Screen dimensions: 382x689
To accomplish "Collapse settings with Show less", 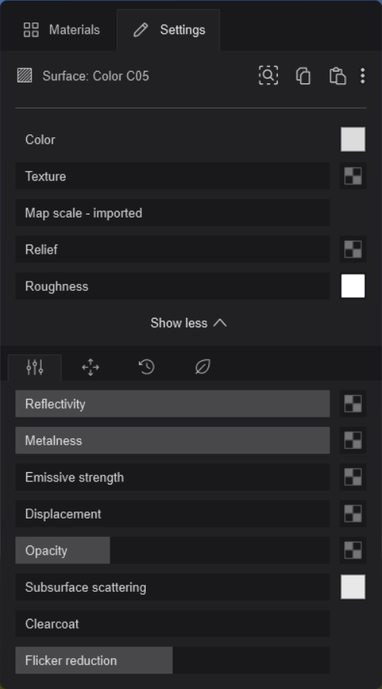I will (188, 323).
